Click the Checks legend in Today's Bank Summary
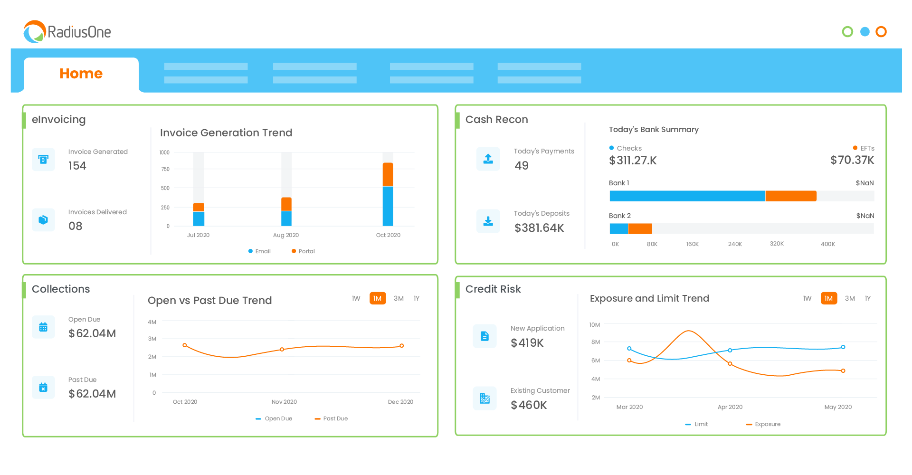 tap(625, 148)
